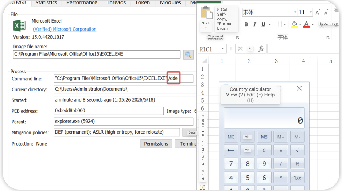Toggle Italic formatting in Excel ribbon
342x191 pixels.
pos(254,24)
